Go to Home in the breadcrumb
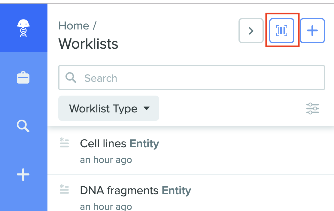The height and width of the screenshot is (211, 334). pos(74,26)
